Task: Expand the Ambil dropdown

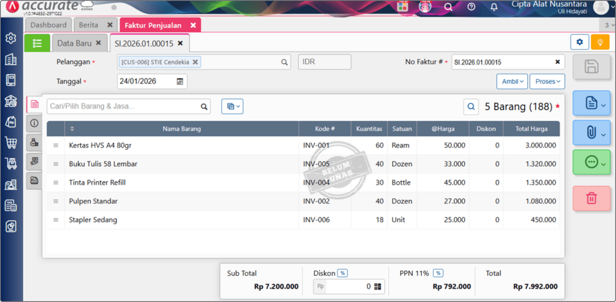Action: pos(512,82)
